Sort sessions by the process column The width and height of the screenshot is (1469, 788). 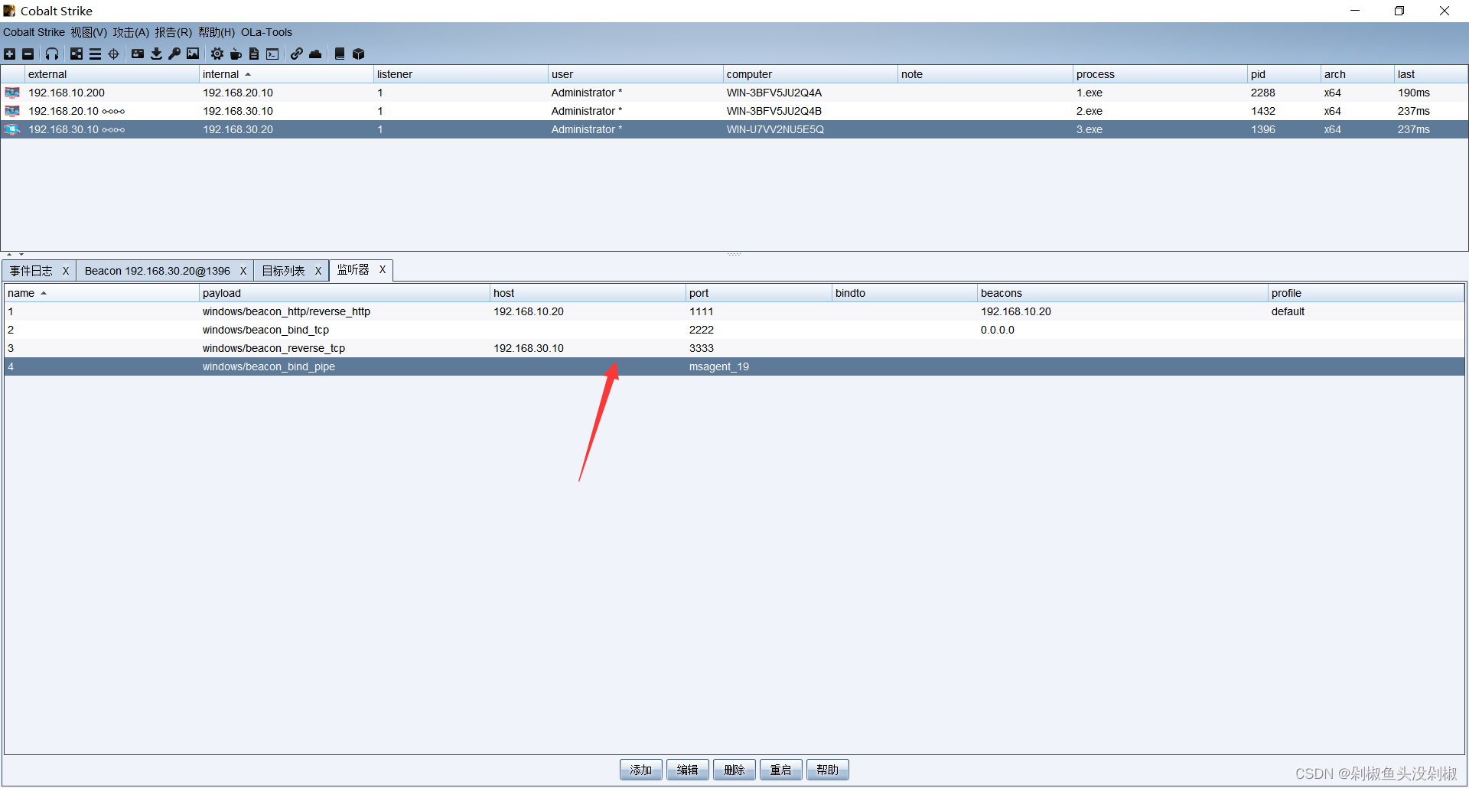click(x=1160, y=74)
